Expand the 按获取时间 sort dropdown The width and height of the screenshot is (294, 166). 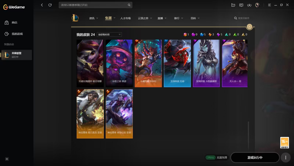pos(109,35)
